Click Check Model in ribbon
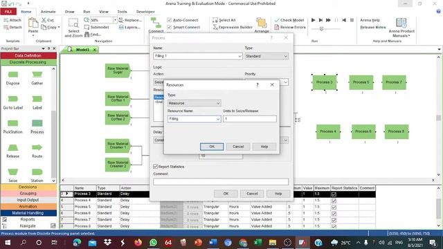Image resolution: width=443 pixels, height=249 pixels. (x=289, y=20)
